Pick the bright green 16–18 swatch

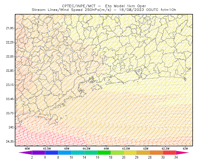pos(104,152)
